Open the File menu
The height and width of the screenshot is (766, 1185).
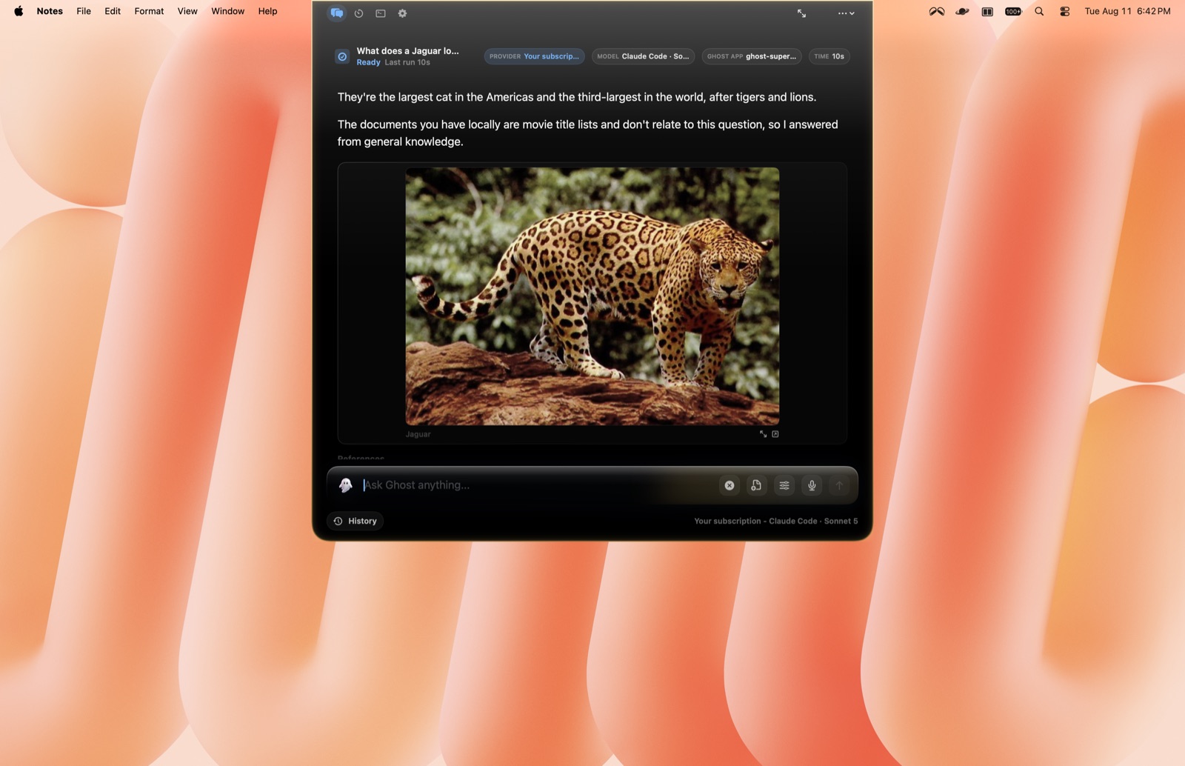pyautogui.click(x=84, y=11)
